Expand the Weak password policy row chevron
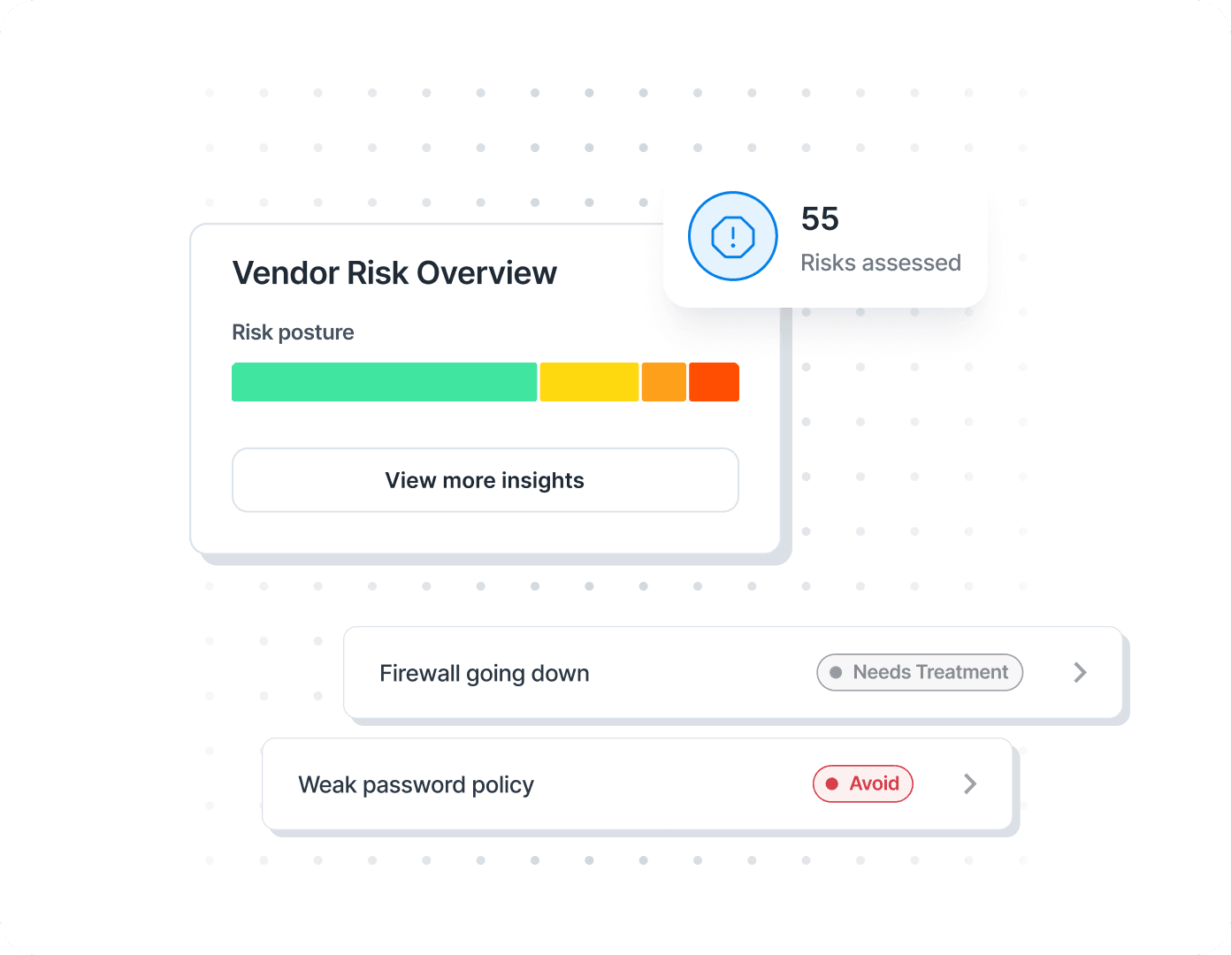This screenshot has height=955, width=1231. coord(970,784)
